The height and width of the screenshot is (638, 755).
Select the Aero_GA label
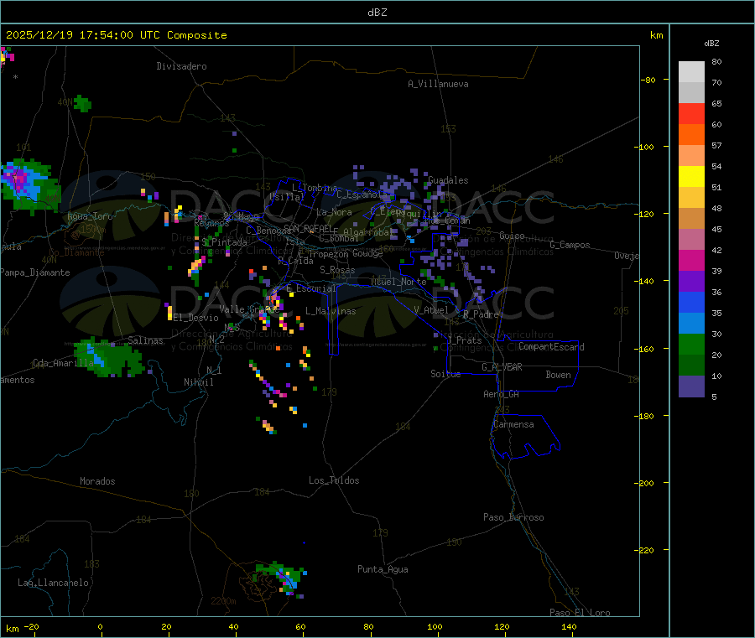coord(502,394)
